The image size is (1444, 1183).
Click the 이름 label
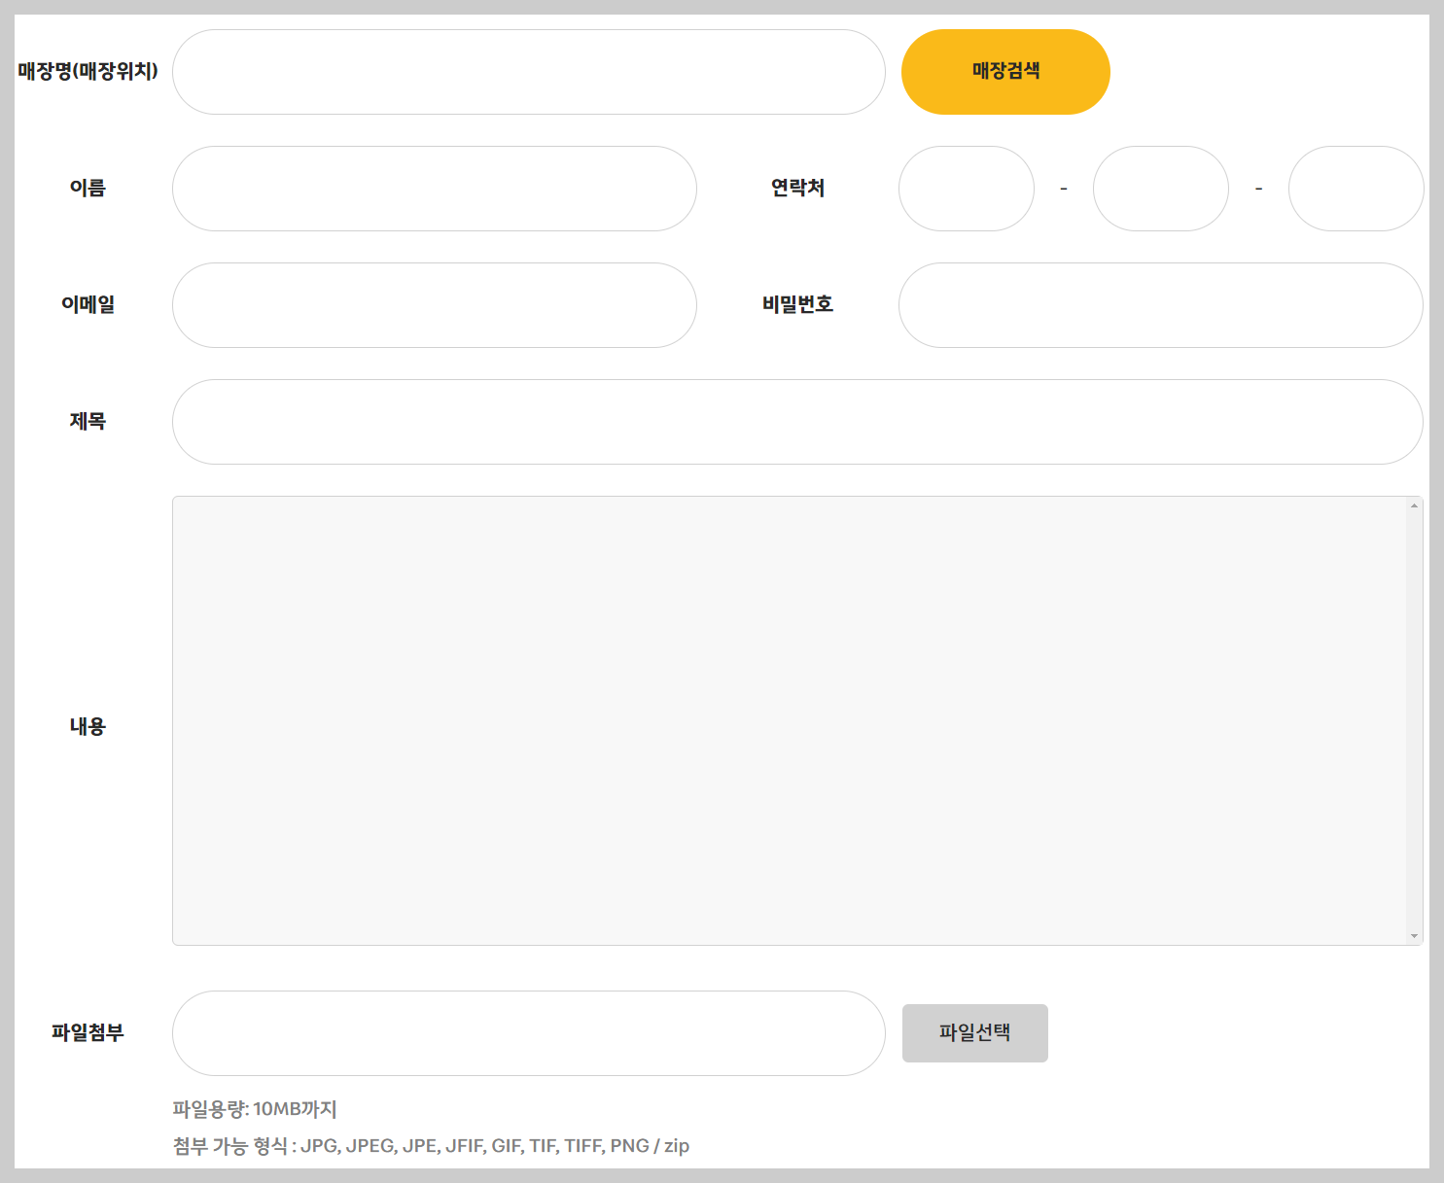[88, 188]
